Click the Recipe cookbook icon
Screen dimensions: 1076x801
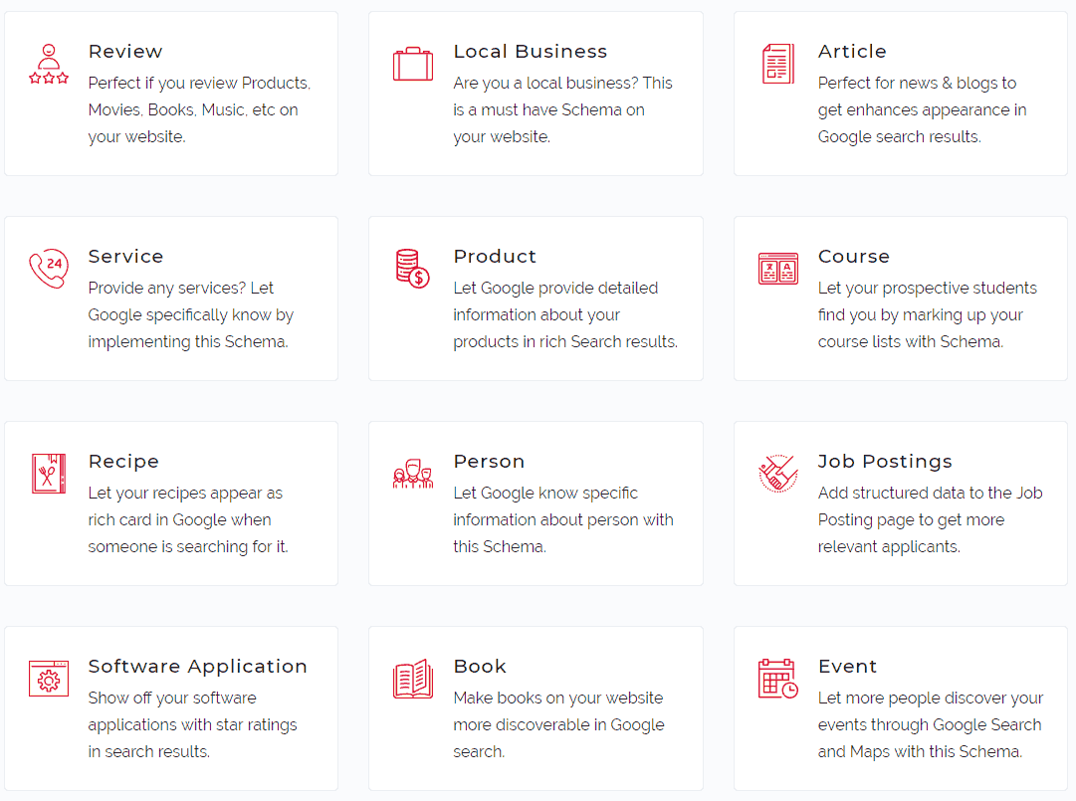tap(49, 474)
